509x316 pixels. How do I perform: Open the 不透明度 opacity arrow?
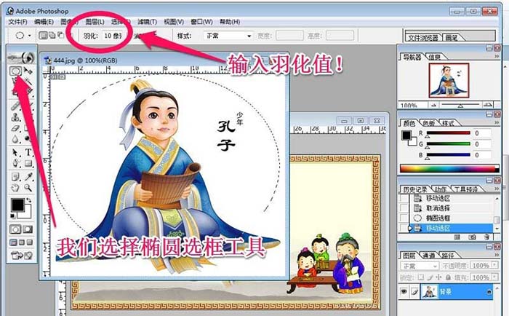494,265
